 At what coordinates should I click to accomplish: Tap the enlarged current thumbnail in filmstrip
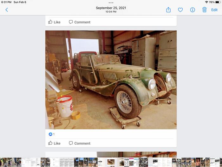point(111,162)
